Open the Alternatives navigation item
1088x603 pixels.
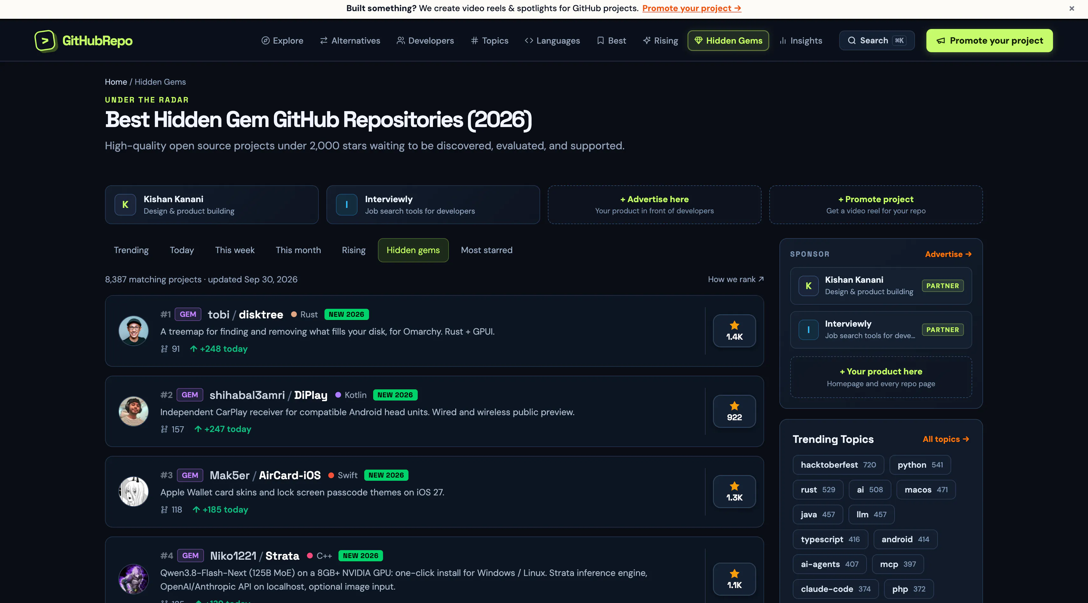point(350,40)
